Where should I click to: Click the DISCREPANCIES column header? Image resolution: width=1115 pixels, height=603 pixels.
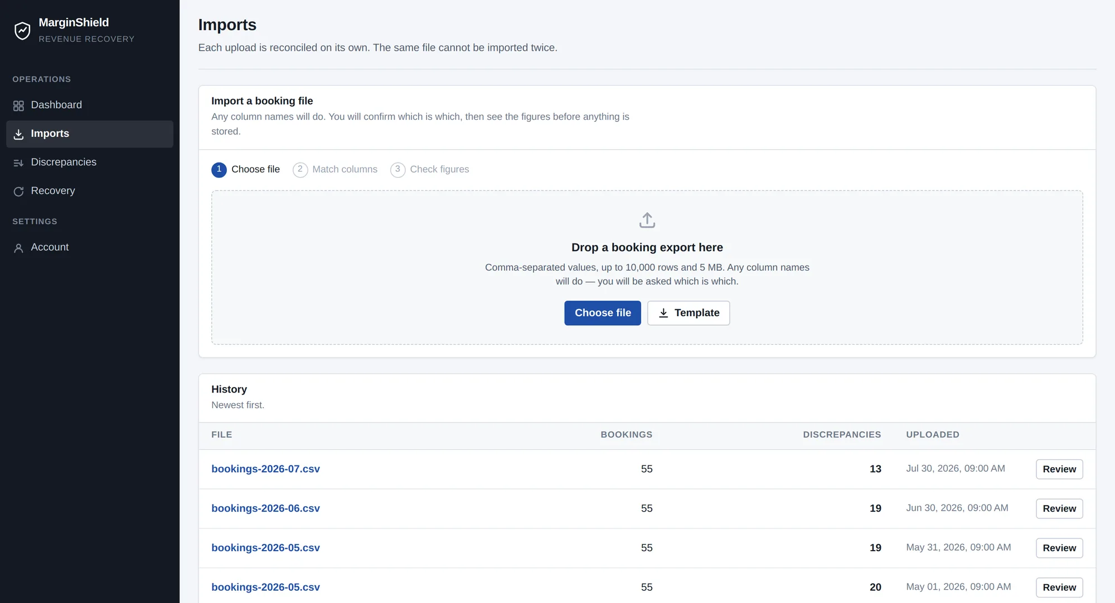pos(842,435)
